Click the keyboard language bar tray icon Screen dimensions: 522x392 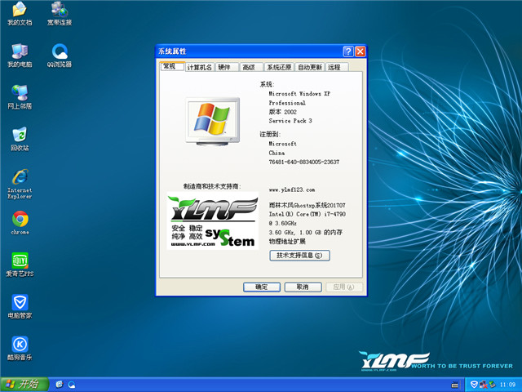pyautogui.click(x=455, y=385)
